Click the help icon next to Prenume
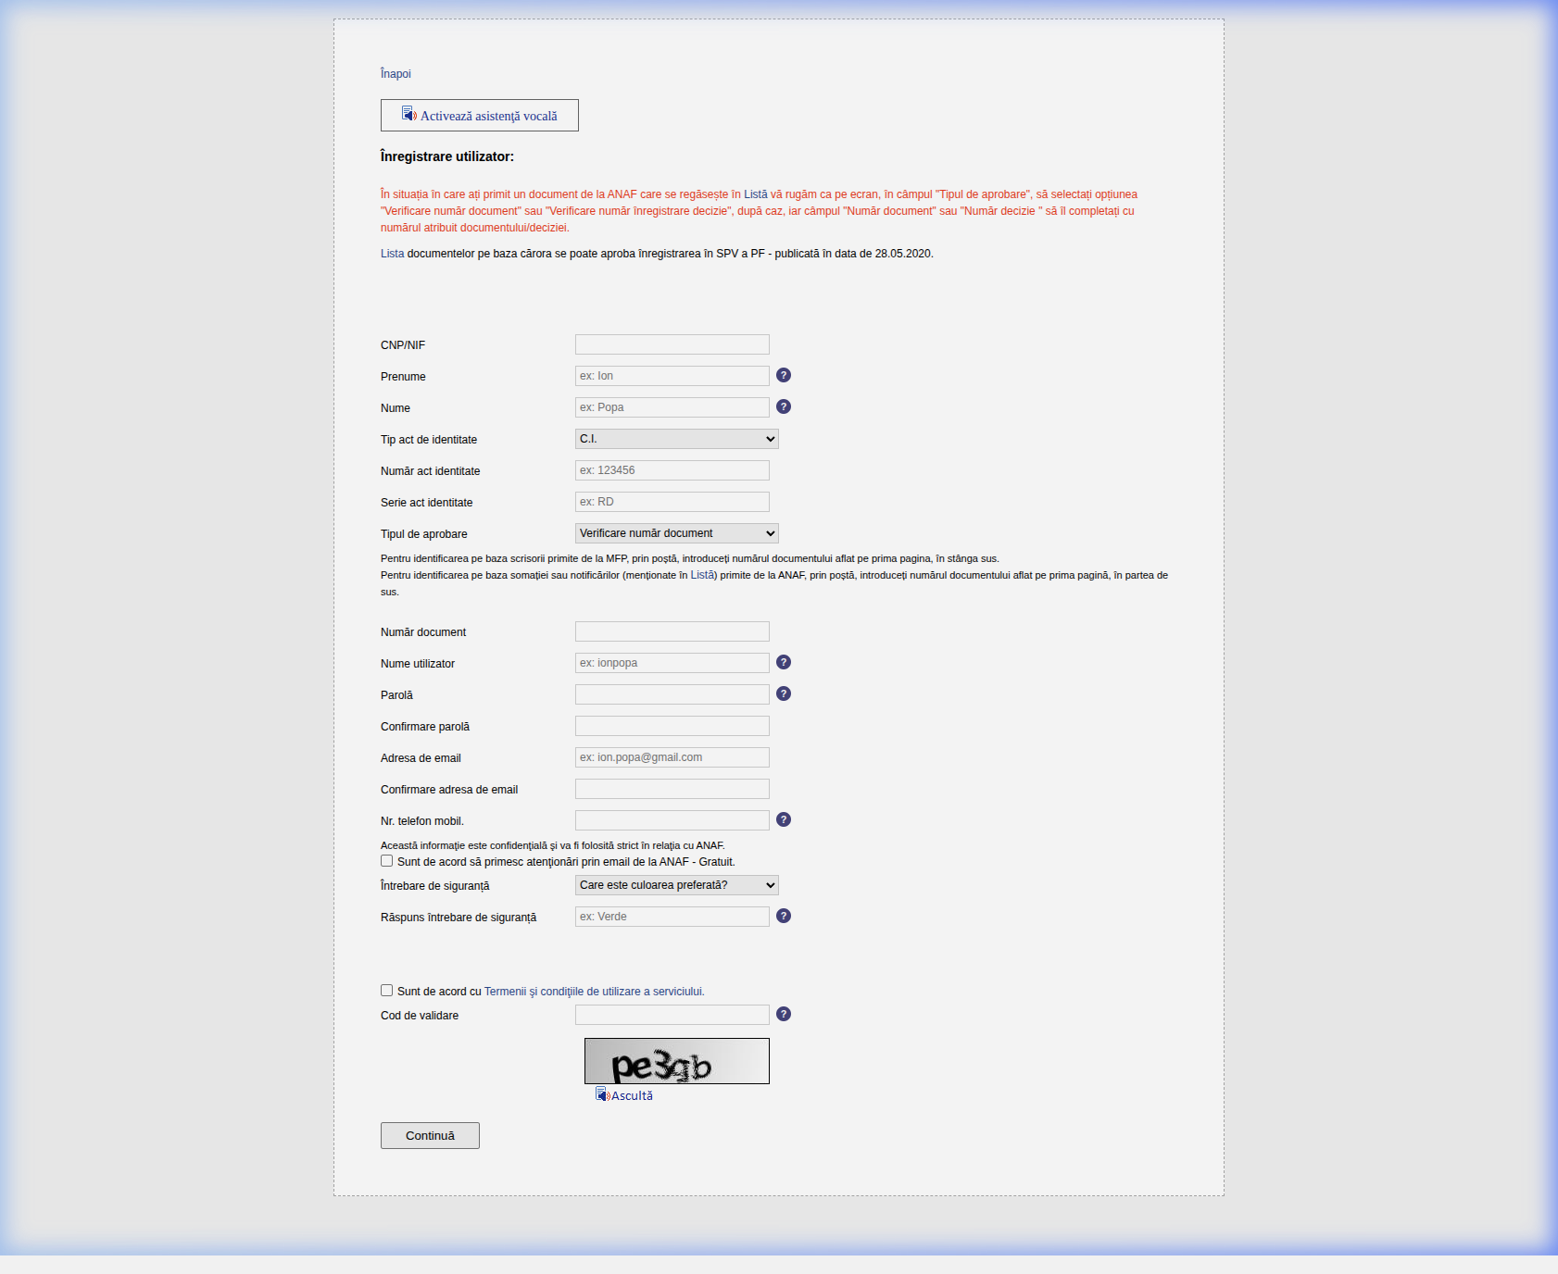This screenshot has height=1274, width=1558. (x=784, y=375)
